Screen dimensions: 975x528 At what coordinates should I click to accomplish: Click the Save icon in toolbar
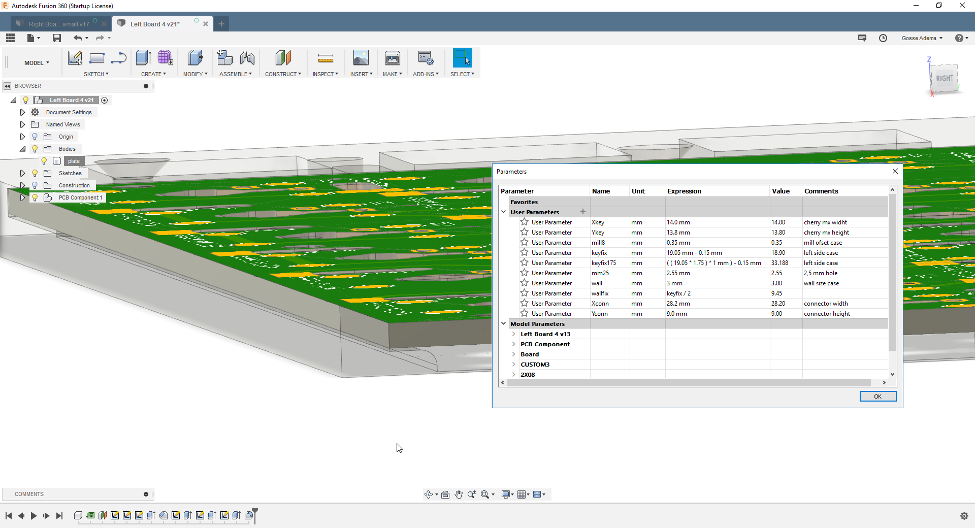coord(57,38)
